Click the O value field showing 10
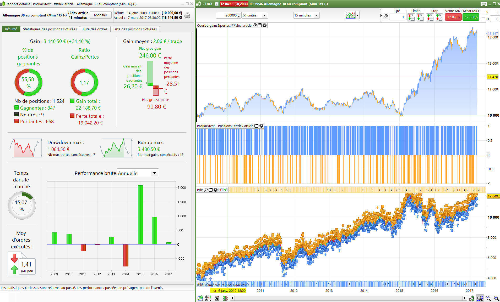The height and width of the screenshot is (302, 500). click(495, 19)
